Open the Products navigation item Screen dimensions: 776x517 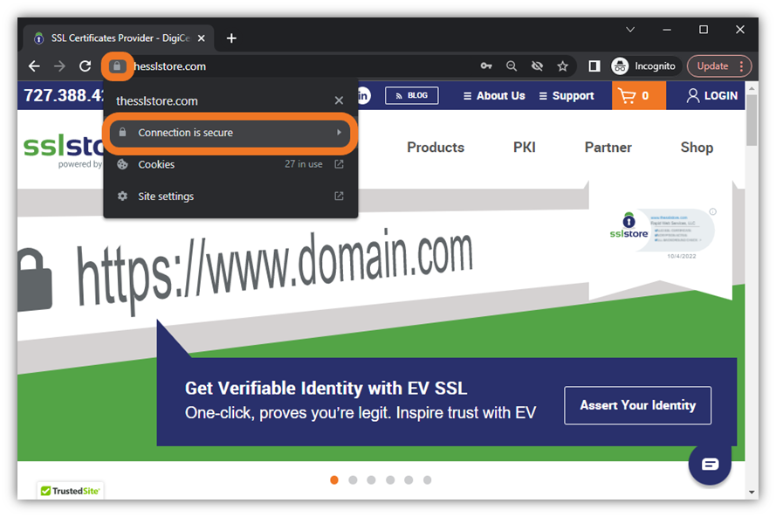point(436,148)
